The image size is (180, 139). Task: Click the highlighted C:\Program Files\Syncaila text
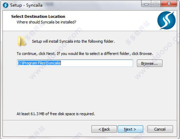click(x=39, y=63)
